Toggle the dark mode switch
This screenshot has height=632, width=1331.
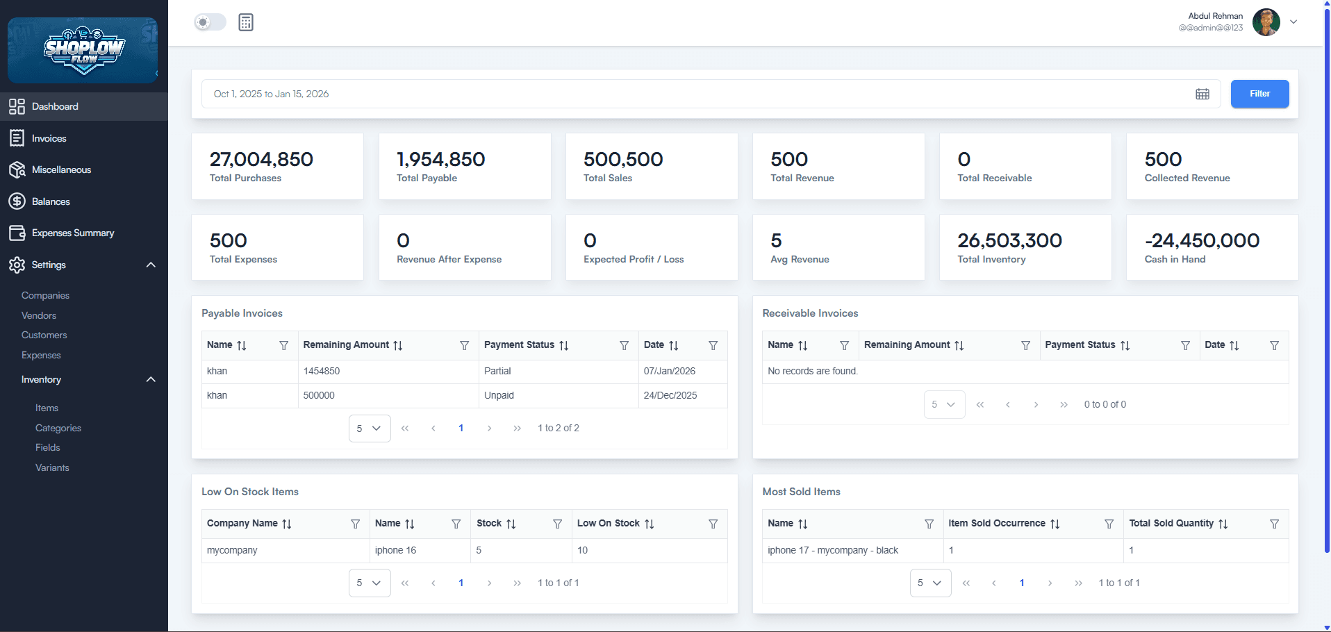click(209, 22)
